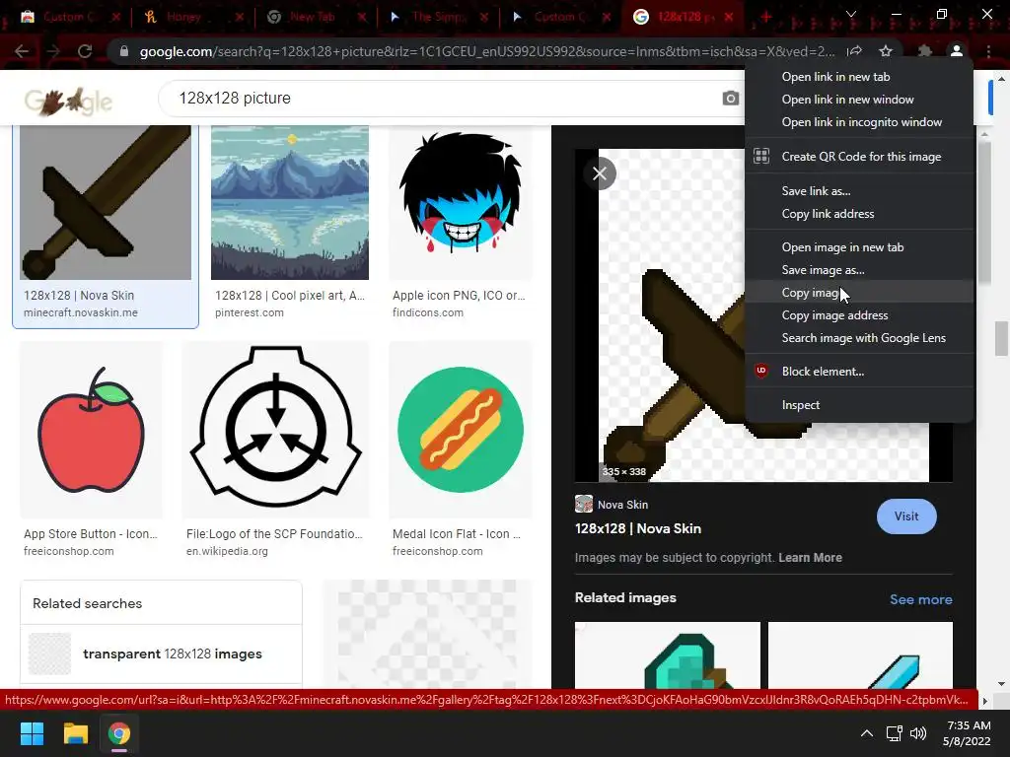The image size is (1010, 757).
Task: Close the Honey tab
Action: coord(240,17)
